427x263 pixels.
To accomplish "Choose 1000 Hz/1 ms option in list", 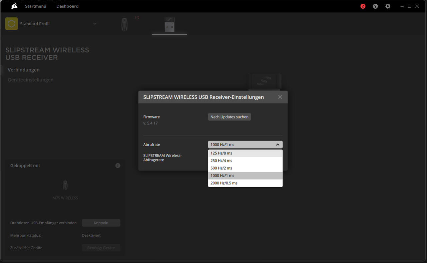I will (245, 176).
